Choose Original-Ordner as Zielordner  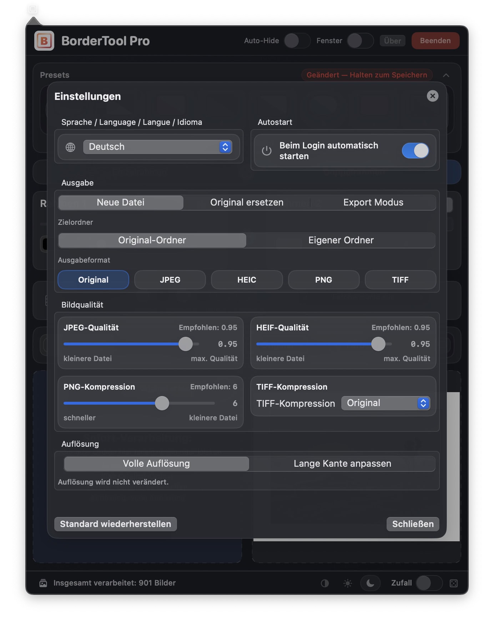pos(152,240)
